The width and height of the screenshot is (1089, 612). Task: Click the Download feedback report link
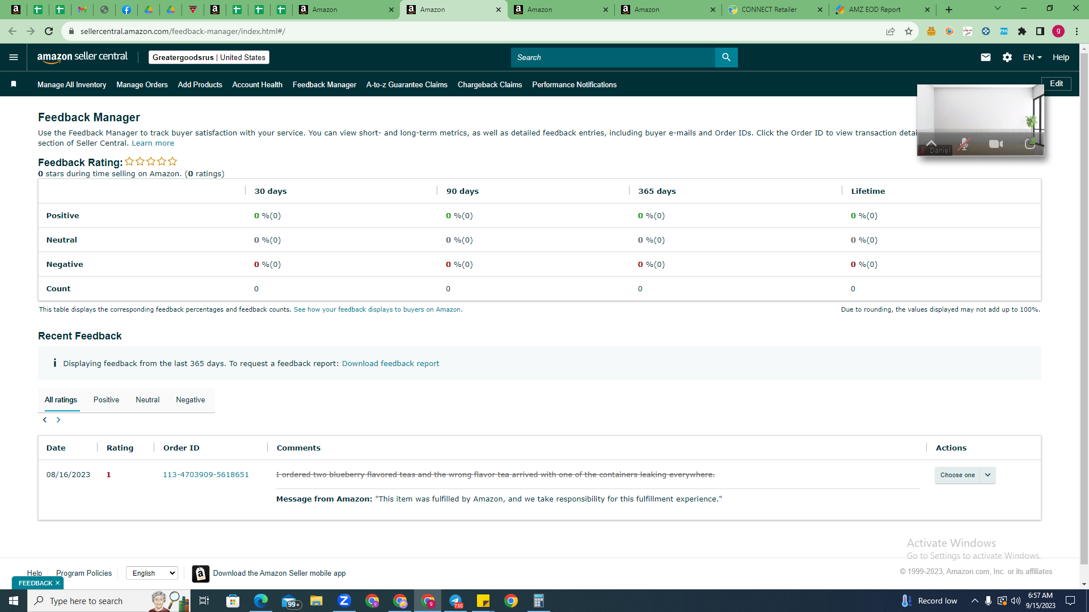(x=390, y=363)
